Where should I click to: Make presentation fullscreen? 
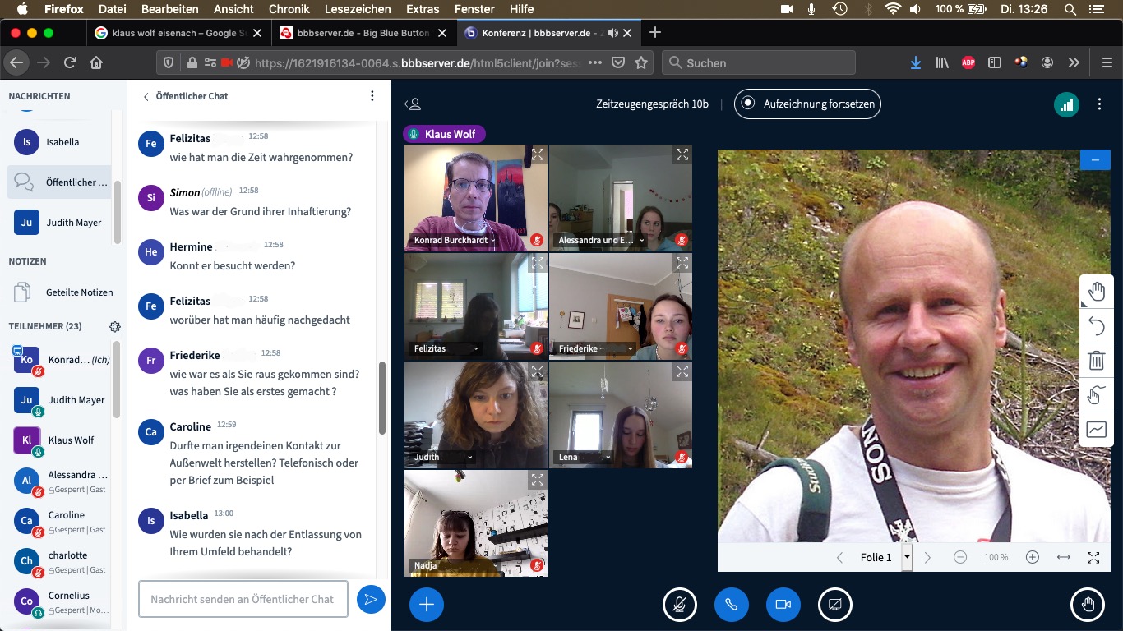pos(1093,557)
